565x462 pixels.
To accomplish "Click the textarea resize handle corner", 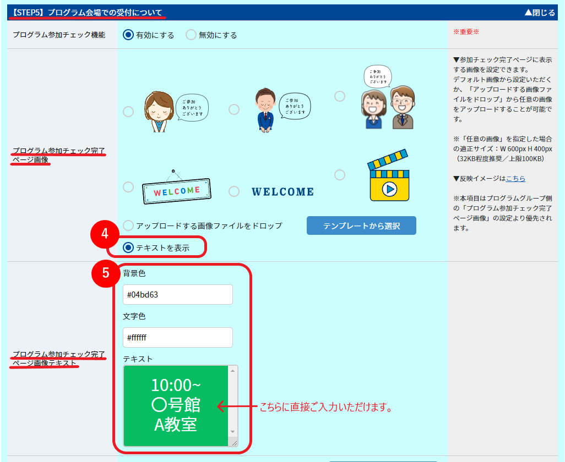I will click(234, 443).
